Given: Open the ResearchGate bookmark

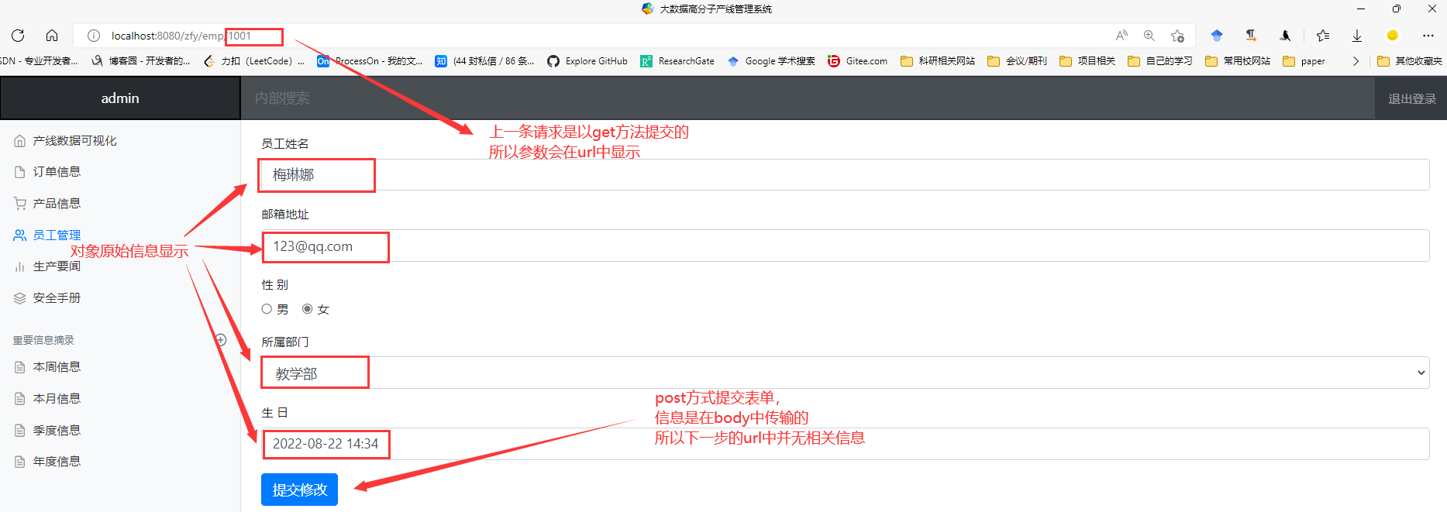Looking at the screenshot, I should click(677, 61).
